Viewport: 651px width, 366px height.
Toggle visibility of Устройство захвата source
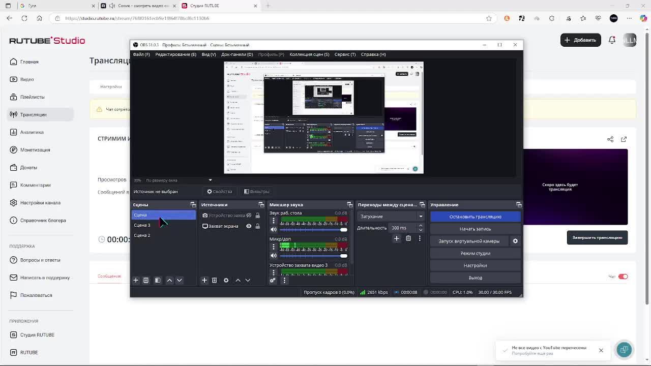pyautogui.click(x=249, y=216)
